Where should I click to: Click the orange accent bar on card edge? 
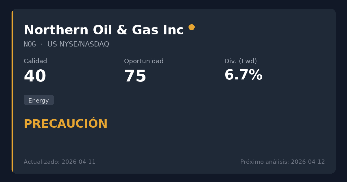click(x=12, y=91)
